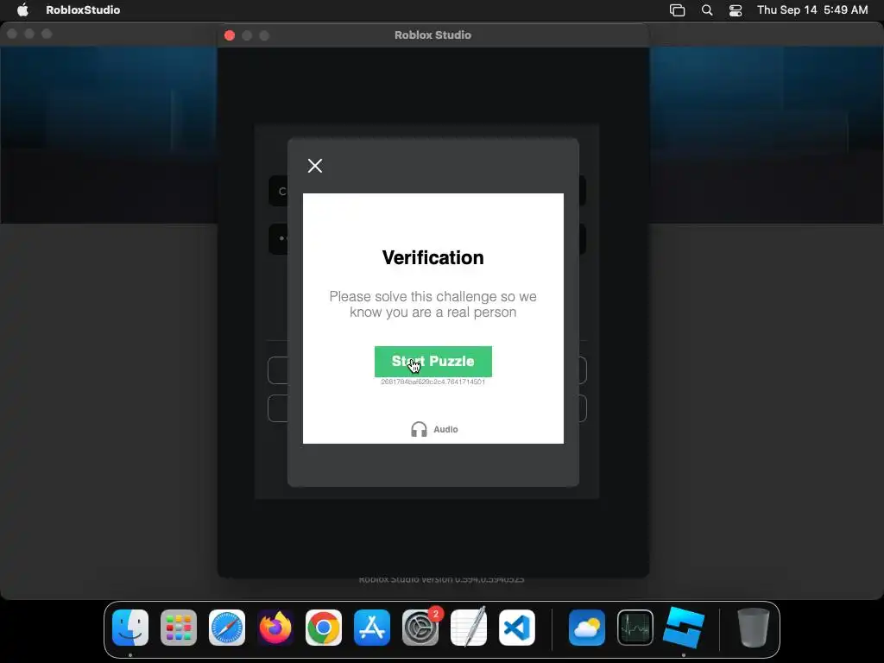Click the 'Please solve this challenge' message
The width and height of the screenshot is (884, 663).
433,305
